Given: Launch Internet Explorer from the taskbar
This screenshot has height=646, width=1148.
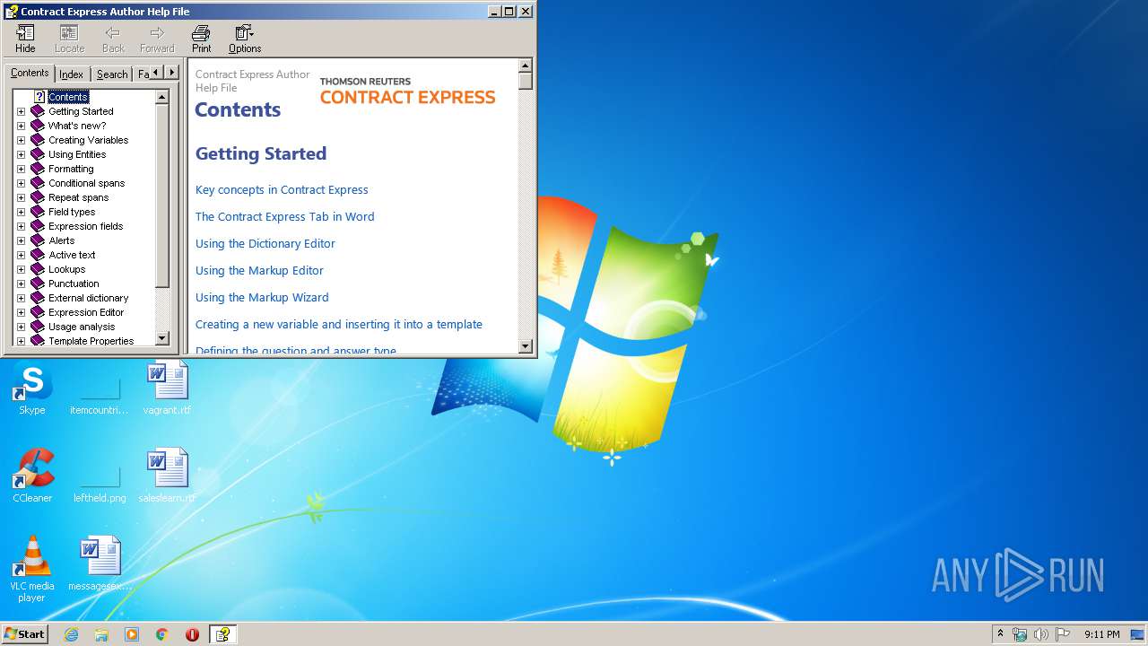Looking at the screenshot, I should [71, 634].
